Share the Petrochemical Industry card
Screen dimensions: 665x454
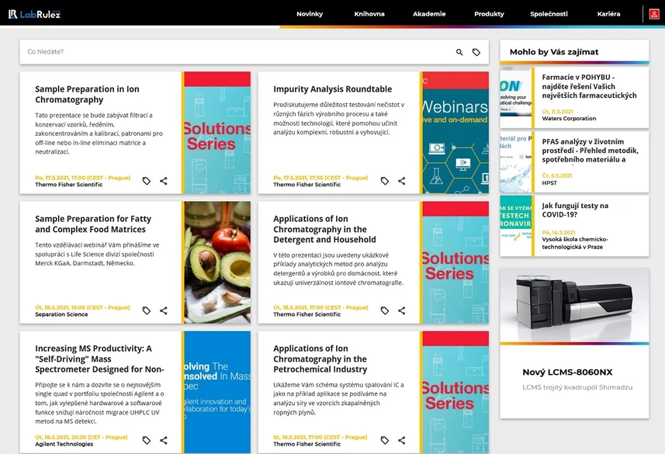pos(402,440)
